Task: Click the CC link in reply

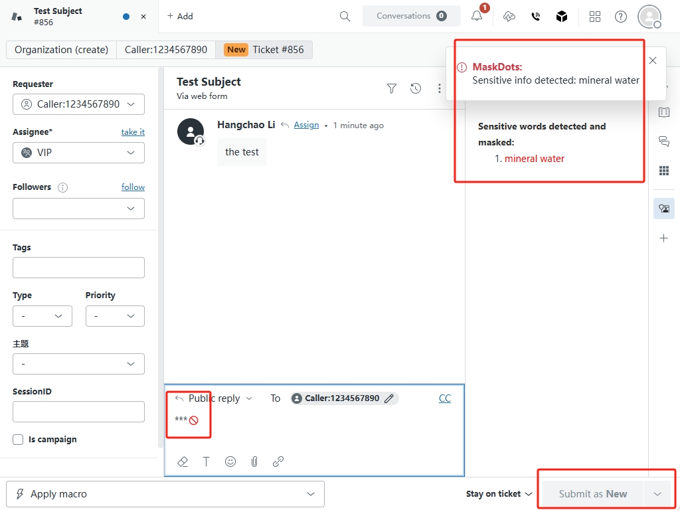Action: point(445,398)
